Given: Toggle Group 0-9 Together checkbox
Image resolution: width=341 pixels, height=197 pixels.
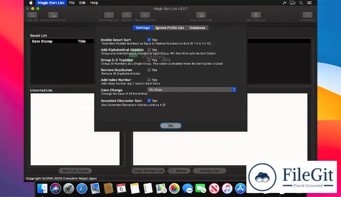Looking at the screenshot, I should 149,60.
